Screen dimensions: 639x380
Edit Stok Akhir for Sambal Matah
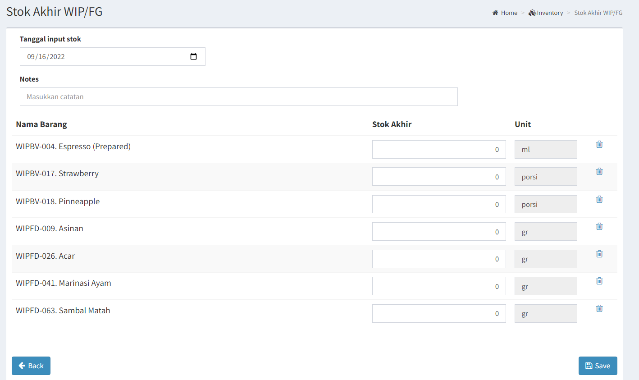click(439, 313)
